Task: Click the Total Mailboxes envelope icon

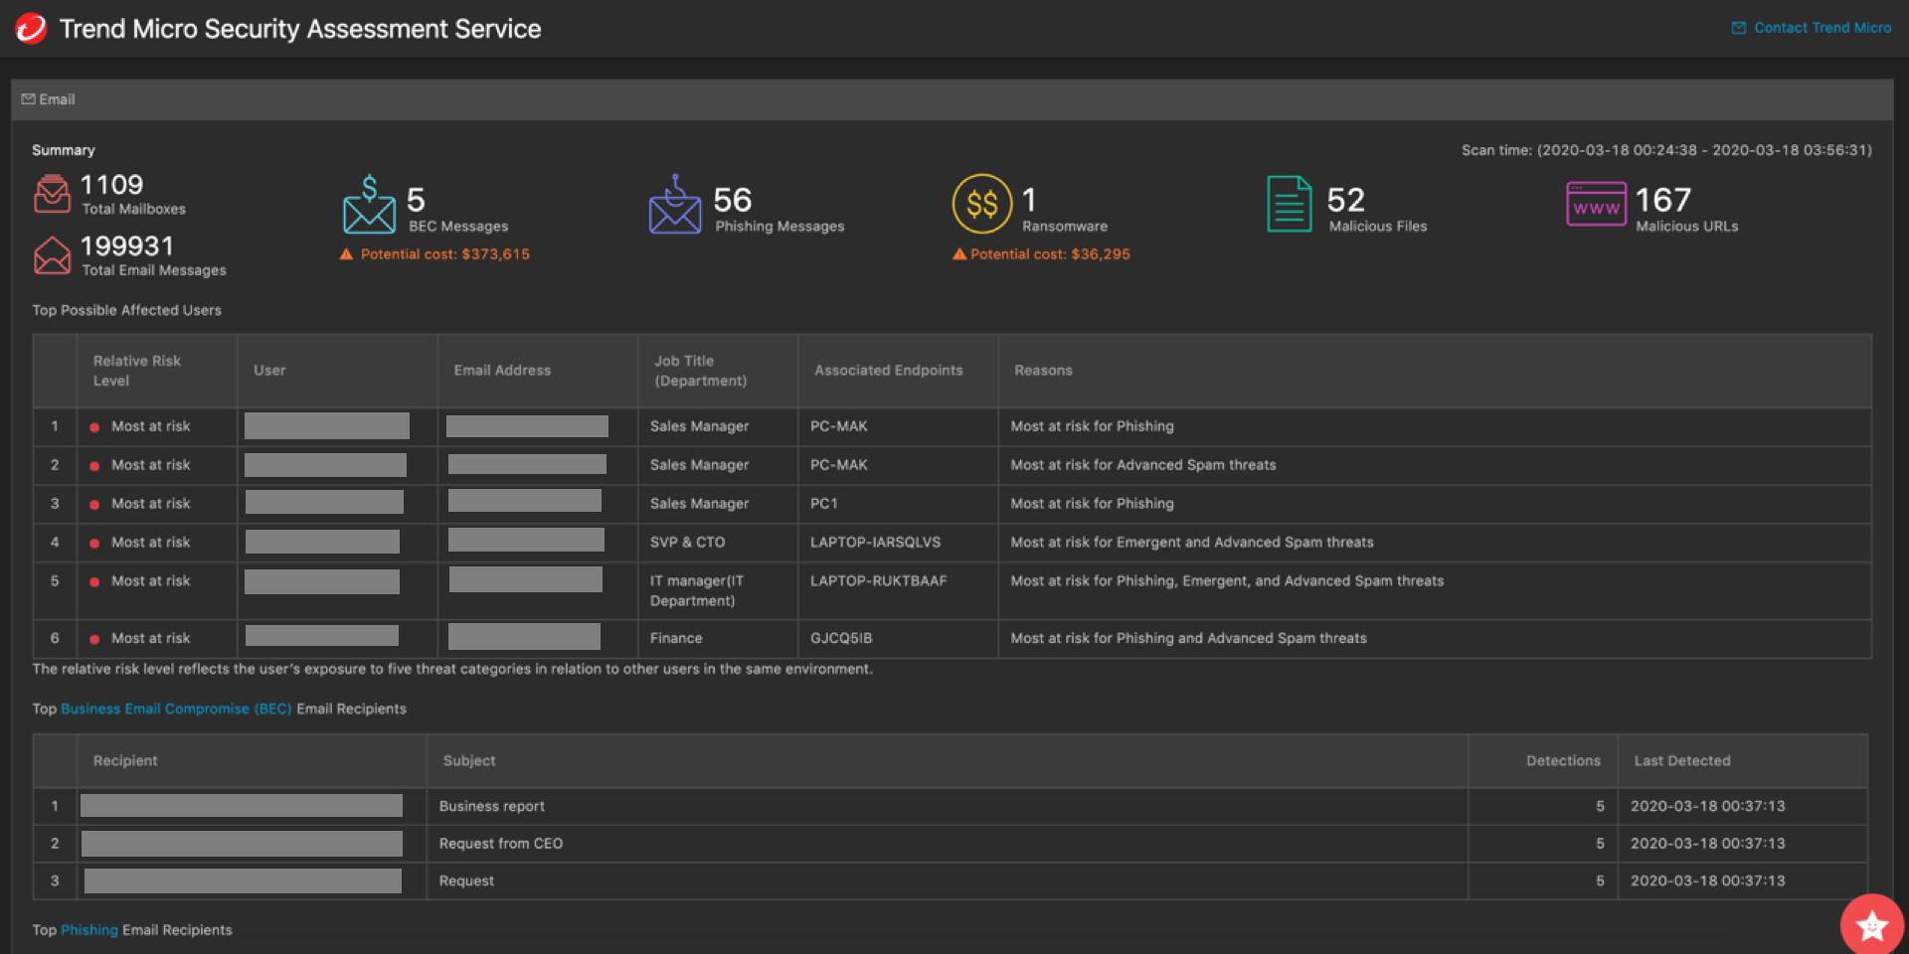Action: coord(52,194)
